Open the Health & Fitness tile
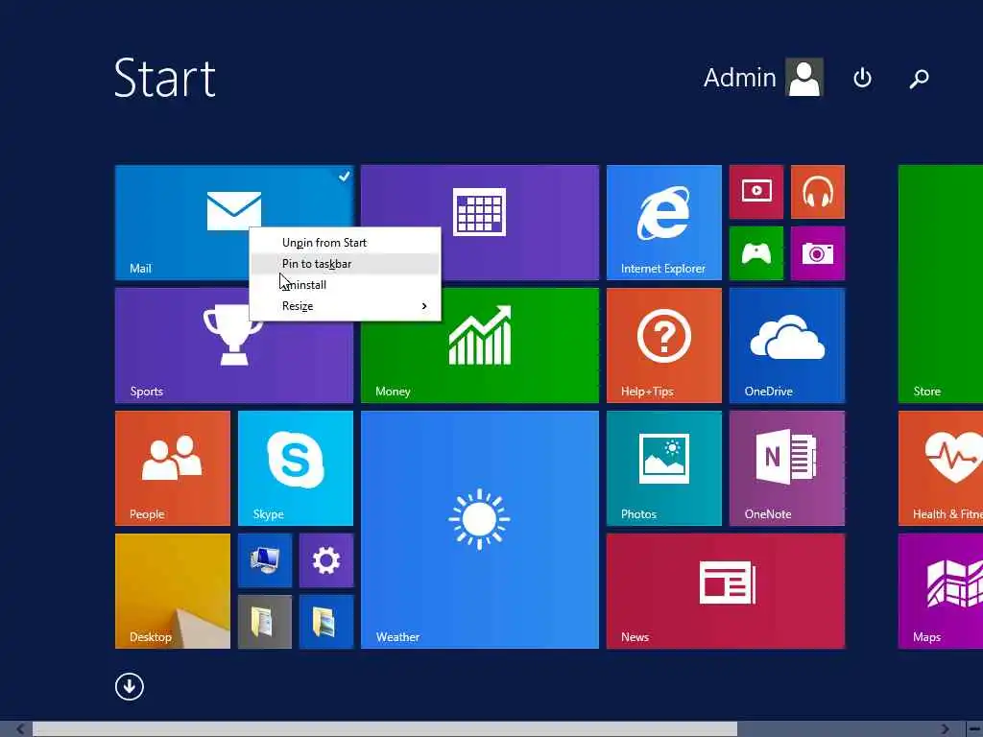 941,468
